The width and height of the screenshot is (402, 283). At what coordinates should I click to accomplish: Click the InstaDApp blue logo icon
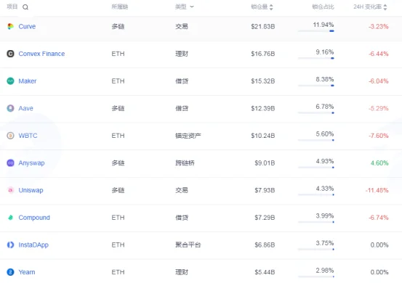point(10,245)
